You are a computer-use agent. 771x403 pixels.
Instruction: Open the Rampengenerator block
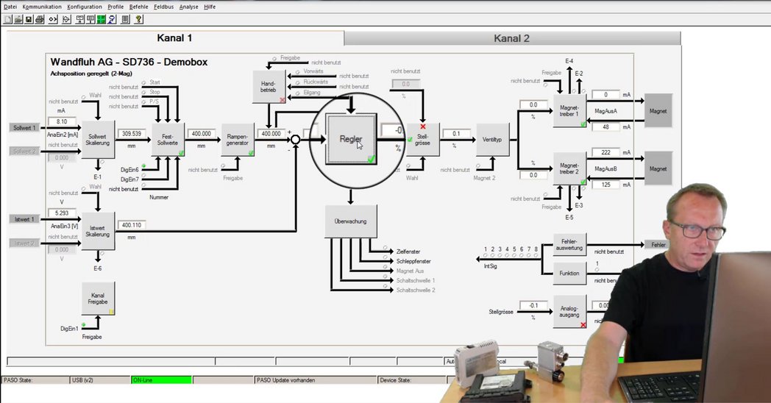[238, 140]
